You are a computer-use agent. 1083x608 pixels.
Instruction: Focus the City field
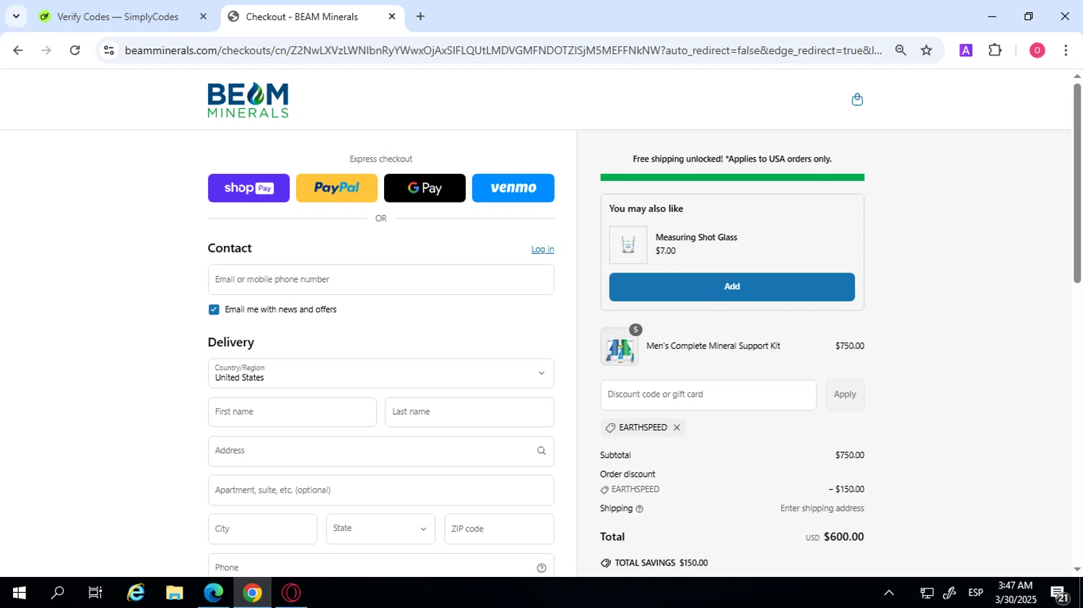click(x=262, y=529)
